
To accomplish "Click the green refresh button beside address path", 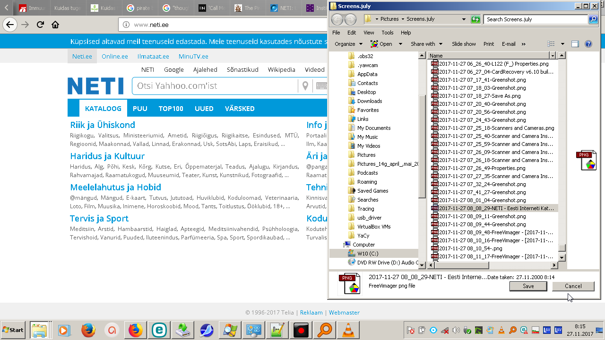I will (x=475, y=19).
